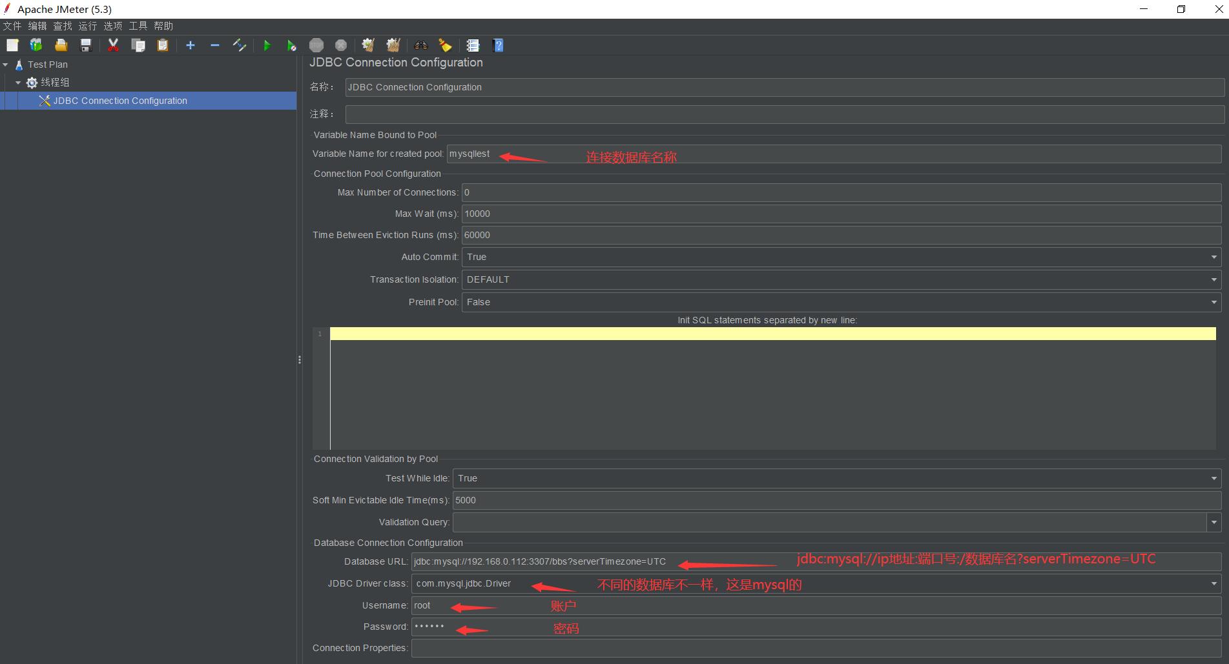Open the Validation Query dropdown arrow
Viewport: 1229px width, 664px height.
(x=1214, y=522)
